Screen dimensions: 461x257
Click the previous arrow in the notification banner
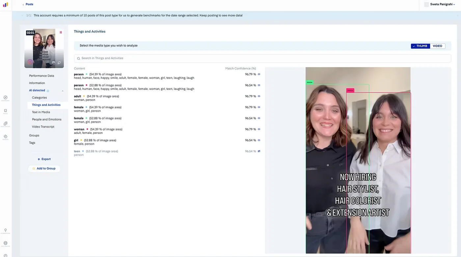tap(22, 15)
